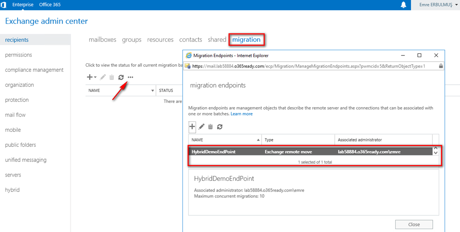Click the endpoint list scroll down arrow
Viewport: 460px width, 232px height.
[x=435, y=153]
